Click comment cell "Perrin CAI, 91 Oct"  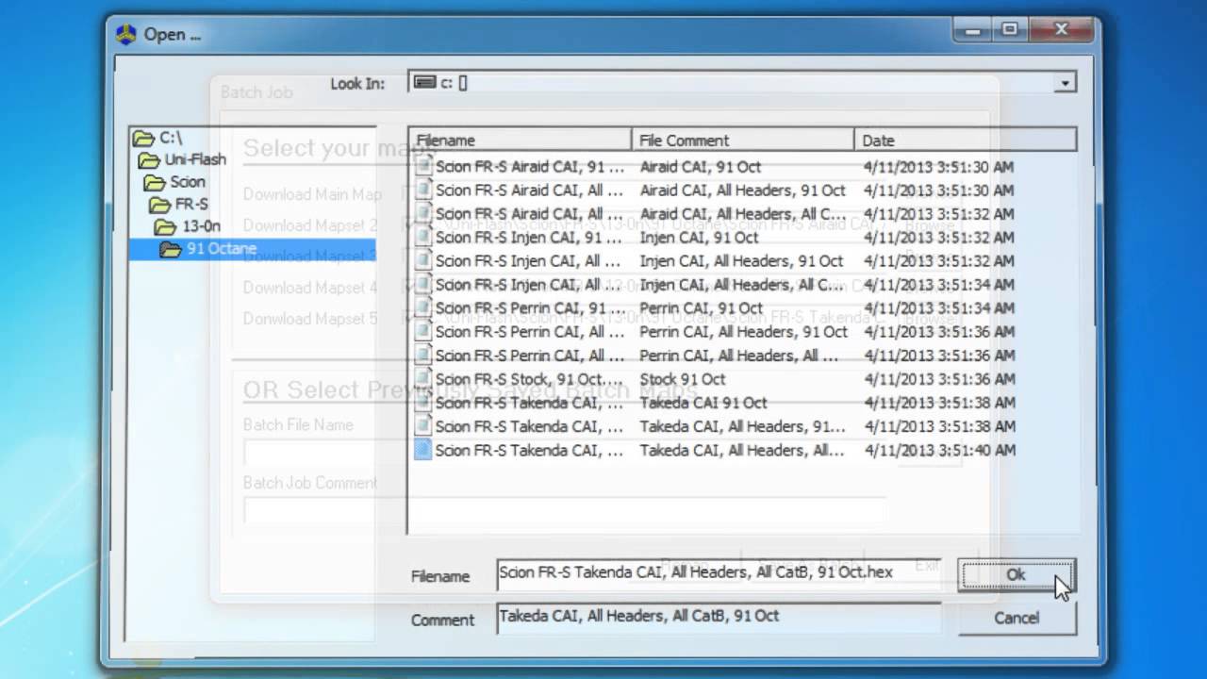tap(702, 308)
